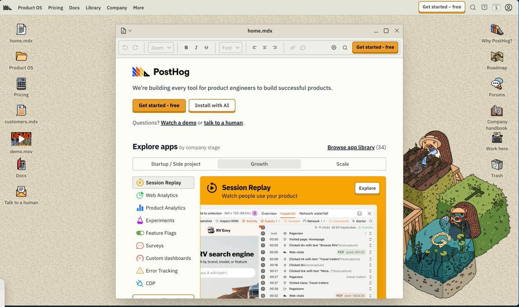Open the Zoom dropdown
Screen dimensions: 519x307
tap(161, 47)
